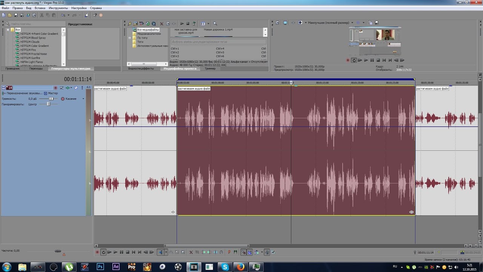Click the red Delete X in timeline toolbar

coord(191,252)
